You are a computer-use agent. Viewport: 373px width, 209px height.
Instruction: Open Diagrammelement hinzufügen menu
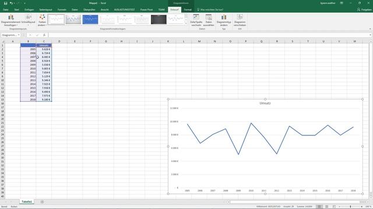tap(10, 20)
